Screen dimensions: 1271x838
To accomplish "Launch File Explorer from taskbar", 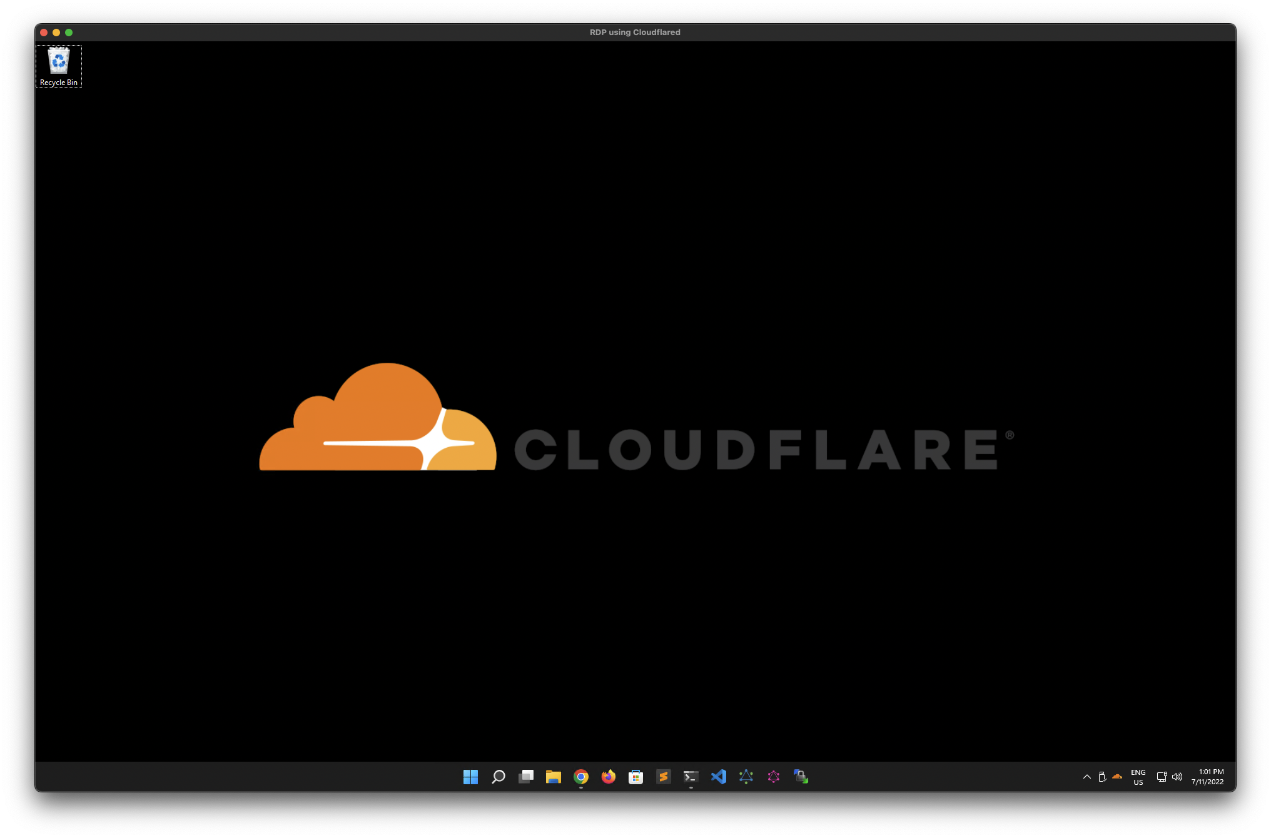I will click(554, 777).
